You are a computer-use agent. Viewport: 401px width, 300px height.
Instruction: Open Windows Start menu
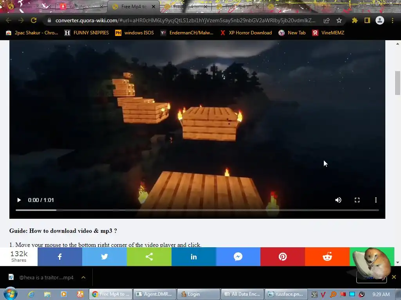(10, 294)
